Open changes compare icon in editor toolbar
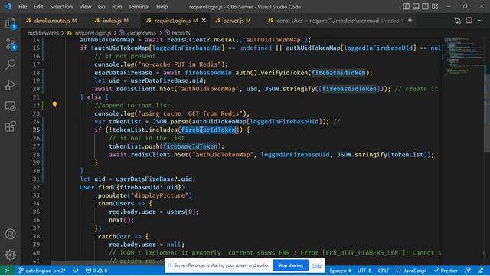490x276 pixels. tap(457, 21)
